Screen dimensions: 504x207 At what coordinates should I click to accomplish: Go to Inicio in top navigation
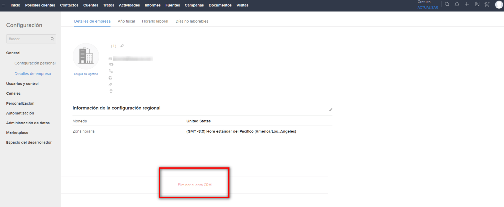pos(15,5)
